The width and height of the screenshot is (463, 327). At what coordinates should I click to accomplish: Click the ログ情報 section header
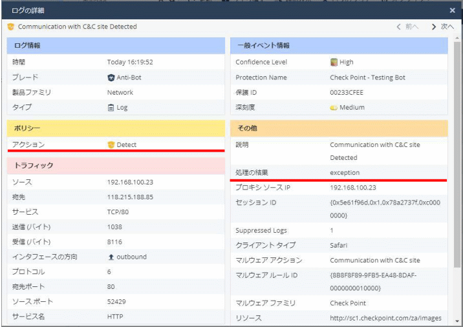(x=115, y=46)
